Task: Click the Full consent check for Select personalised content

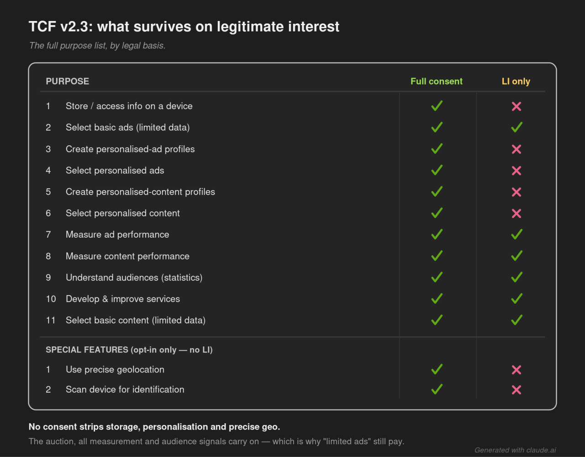Action: (x=437, y=213)
